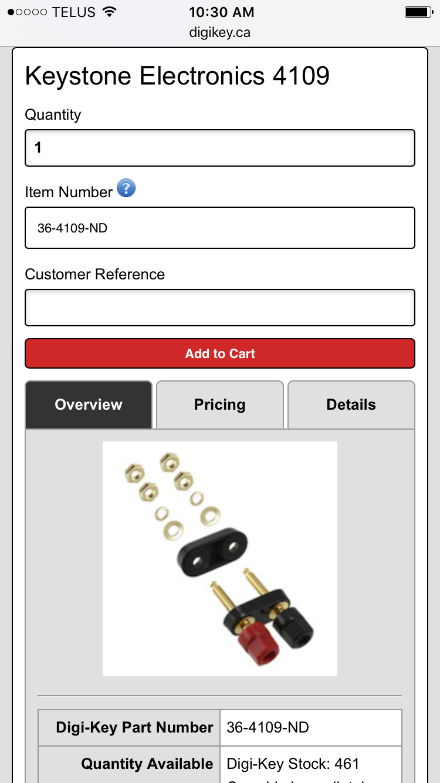Tap the digikey.ca address bar
The image size is (440, 783).
[x=220, y=32]
